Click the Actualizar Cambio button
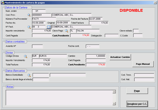Screen dimensions: 158x110 pyautogui.click(x=120, y=57)
